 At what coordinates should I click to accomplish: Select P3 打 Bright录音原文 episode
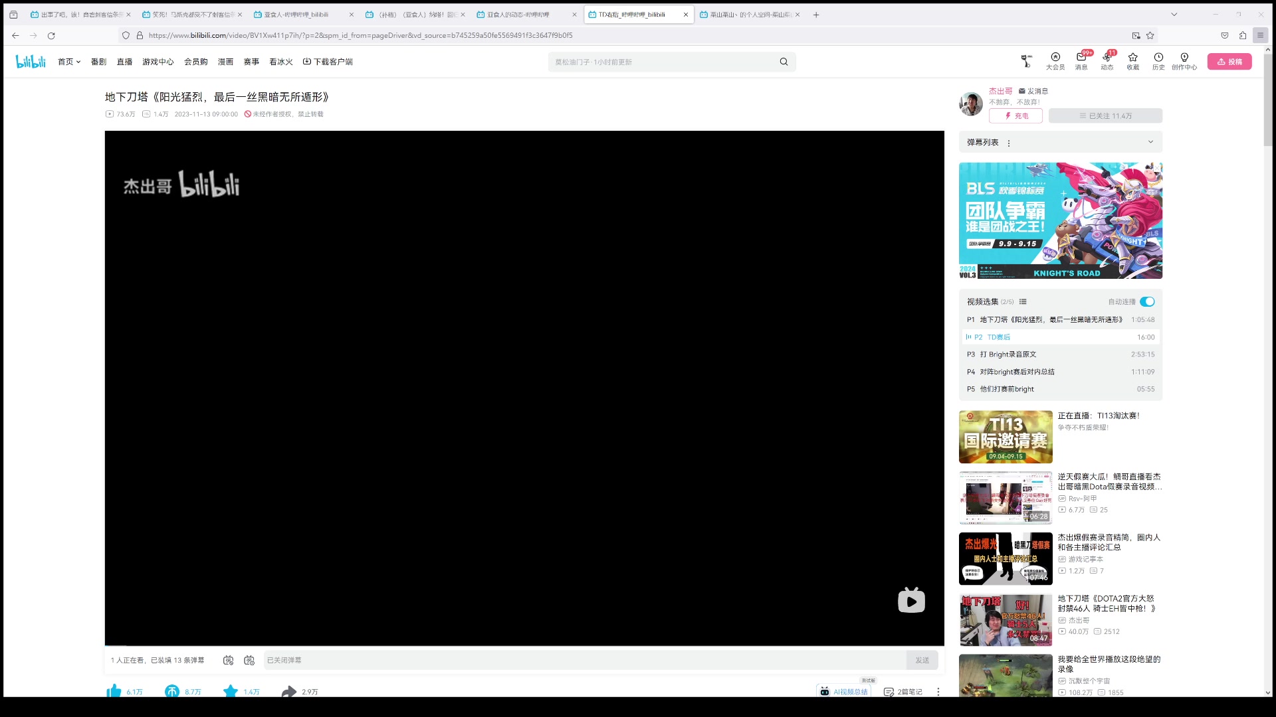click(x=1060, y=354)
